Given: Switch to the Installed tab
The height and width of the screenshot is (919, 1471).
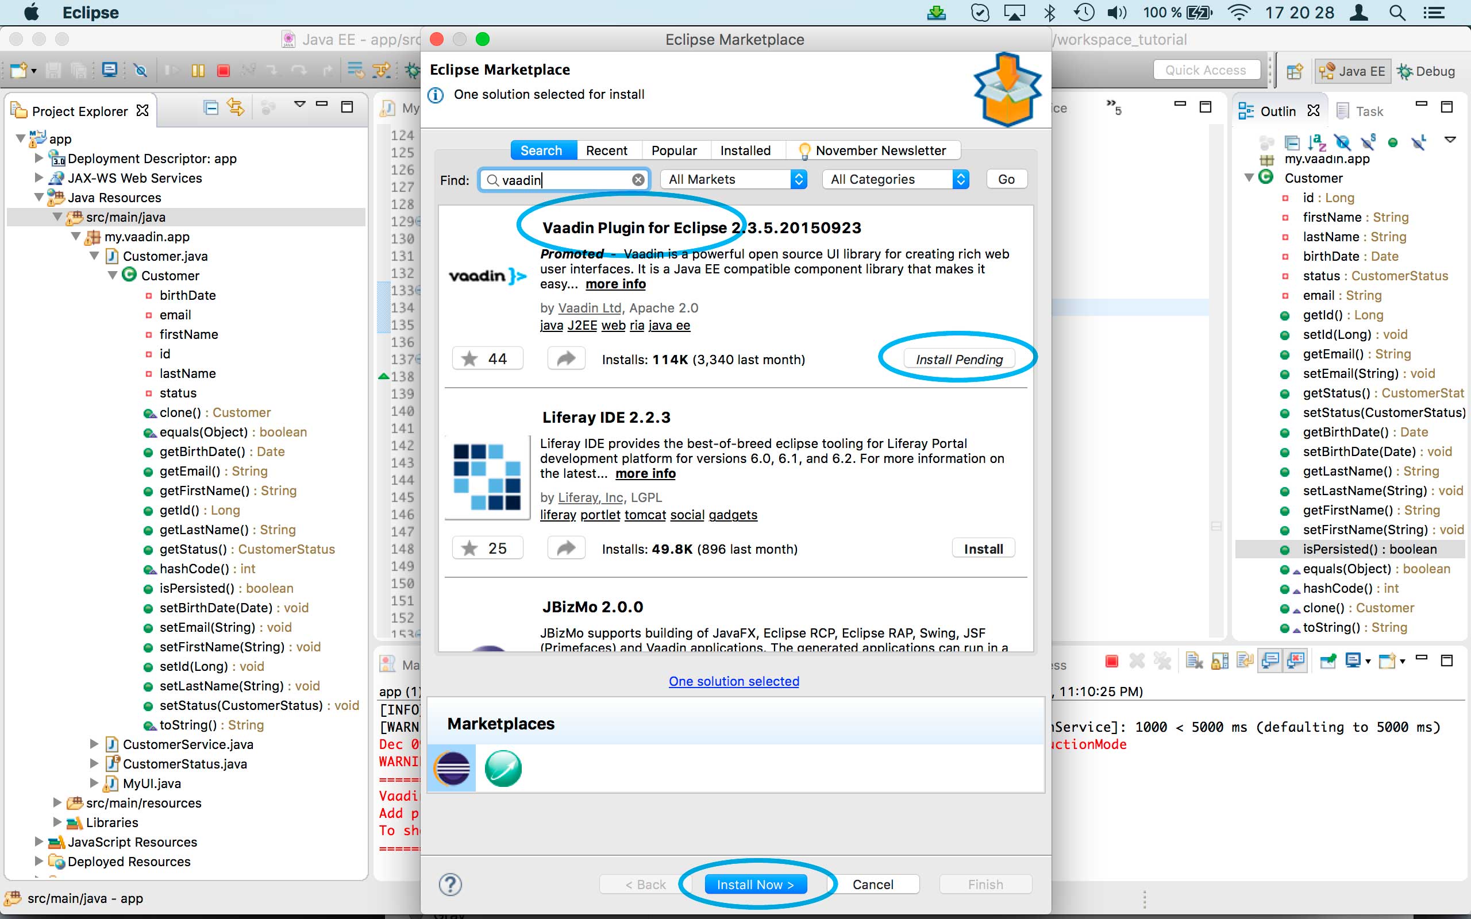Looking at the screenshot, I should tap(745, 150).
